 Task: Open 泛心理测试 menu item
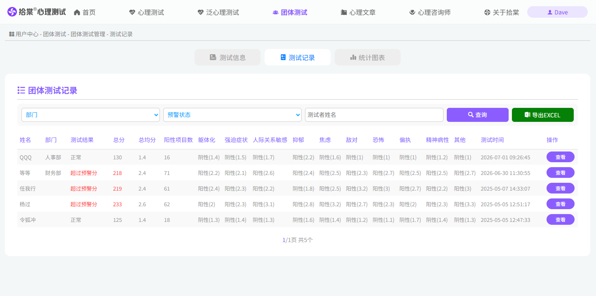(x=218, y=12)
